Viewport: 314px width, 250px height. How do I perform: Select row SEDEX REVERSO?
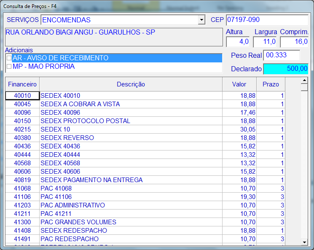145,137
